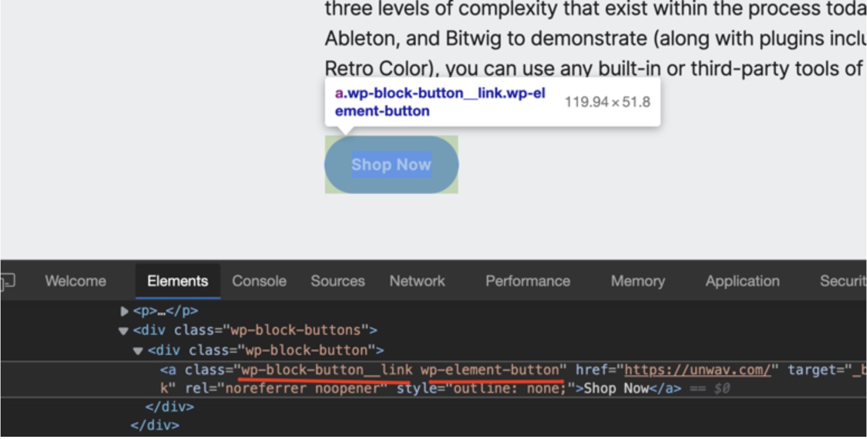Viewport: 867px width, 439px height.
Task: Select the Performance tab
Action: point(527,281)
